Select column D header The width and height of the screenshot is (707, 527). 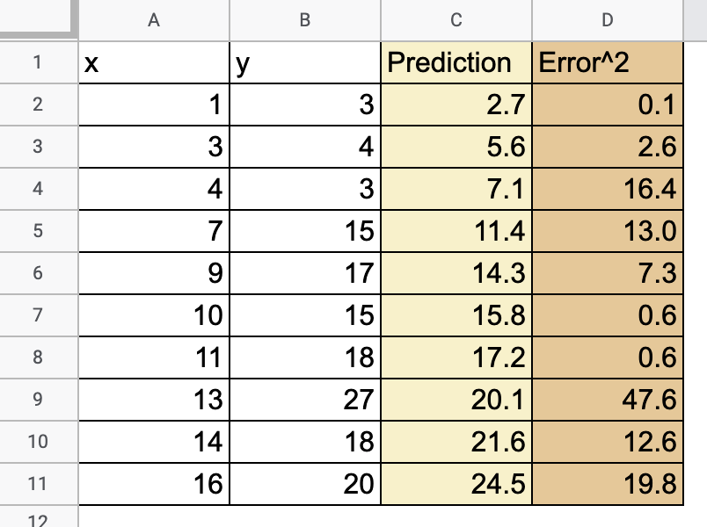(x=607, y=20)
